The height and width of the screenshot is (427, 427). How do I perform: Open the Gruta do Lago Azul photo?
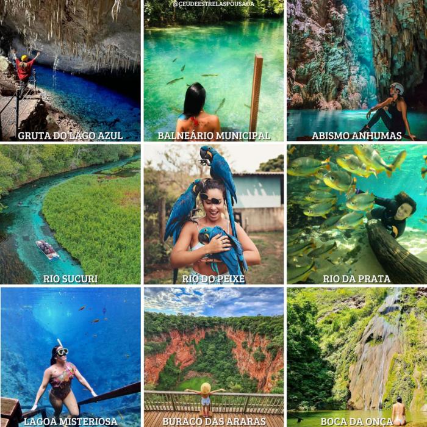point(70,70)
